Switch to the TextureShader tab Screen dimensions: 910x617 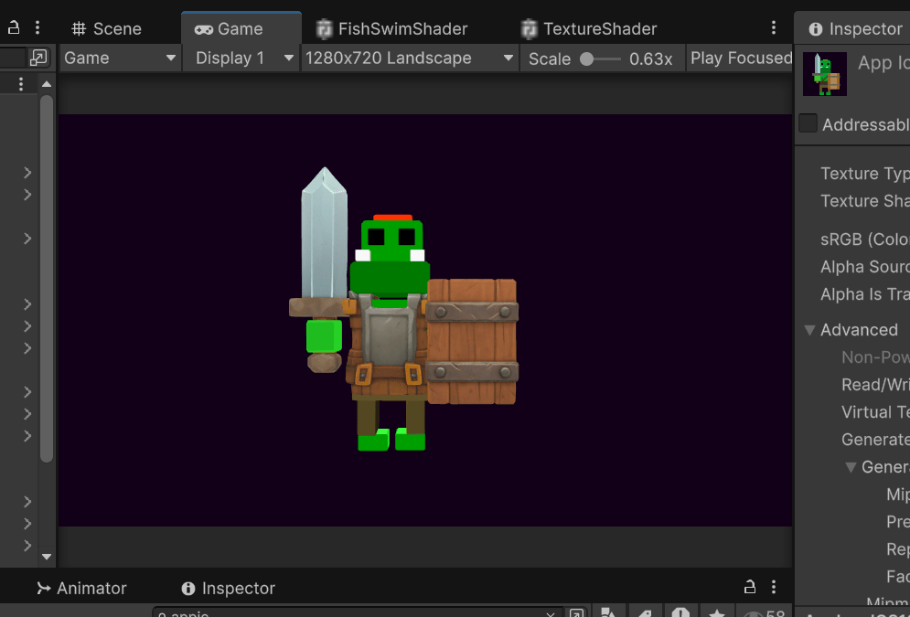click(589, 28)
